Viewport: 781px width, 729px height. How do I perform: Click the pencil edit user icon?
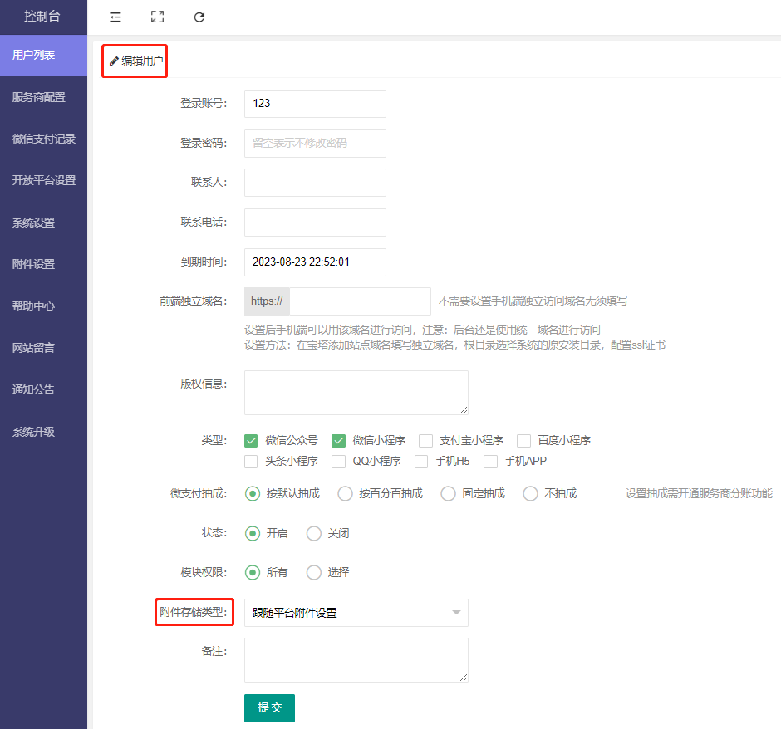tap(114, 61)
